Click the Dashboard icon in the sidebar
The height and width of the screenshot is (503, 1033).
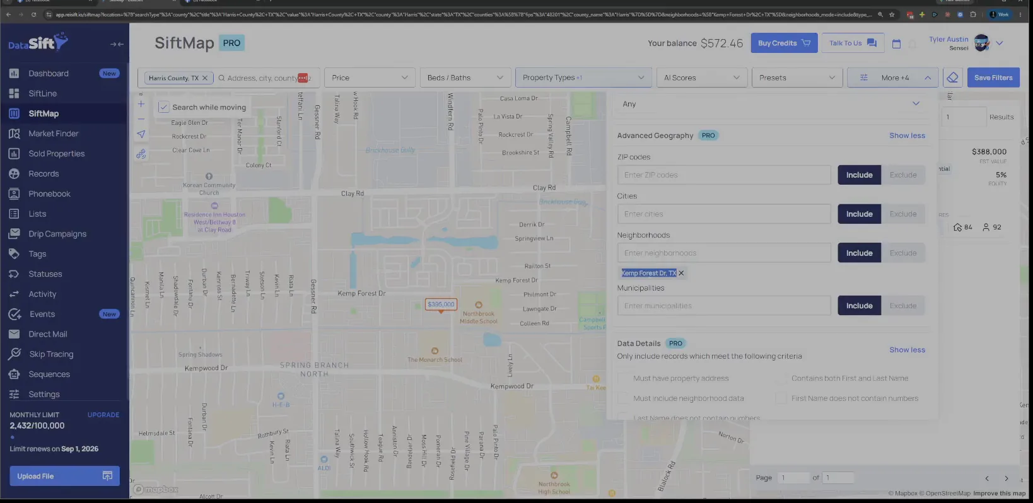tap(14, 73)
